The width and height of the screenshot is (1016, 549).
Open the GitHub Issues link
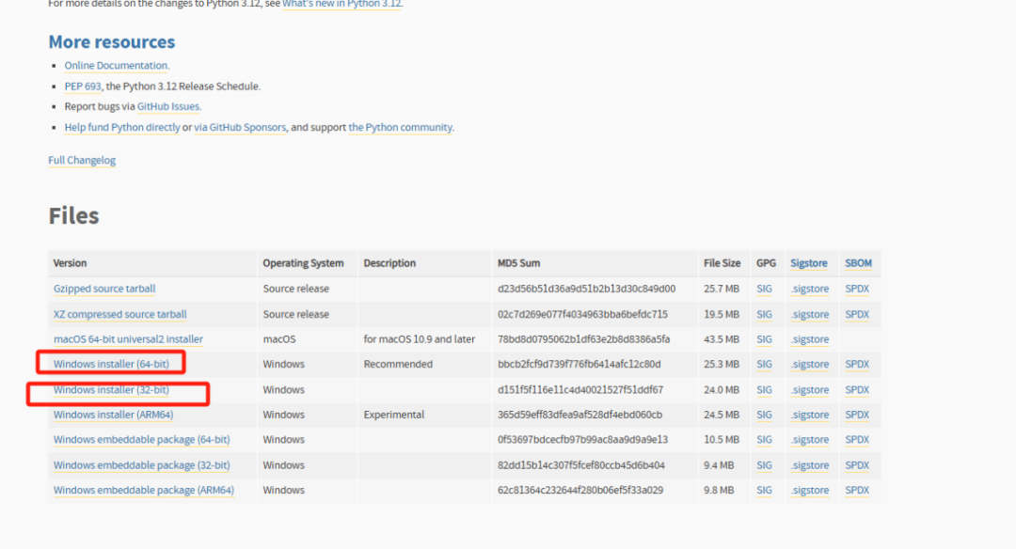(x=168, y=106)
